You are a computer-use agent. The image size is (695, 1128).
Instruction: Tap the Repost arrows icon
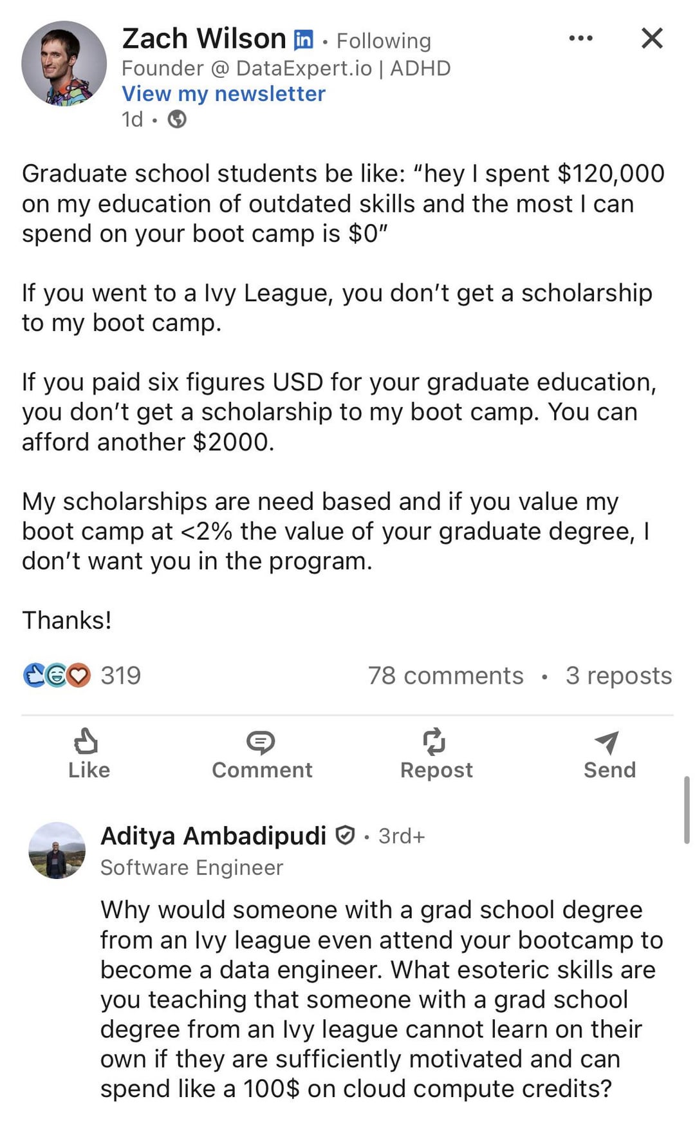(435, 742)
